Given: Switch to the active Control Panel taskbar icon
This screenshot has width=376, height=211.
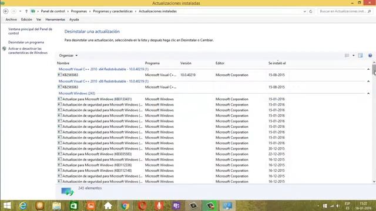Looking at the screenshot, I should [227, 206].
